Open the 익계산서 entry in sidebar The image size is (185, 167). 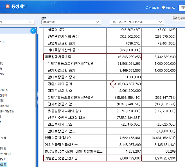pyautogui.click(x=6, y=154)
